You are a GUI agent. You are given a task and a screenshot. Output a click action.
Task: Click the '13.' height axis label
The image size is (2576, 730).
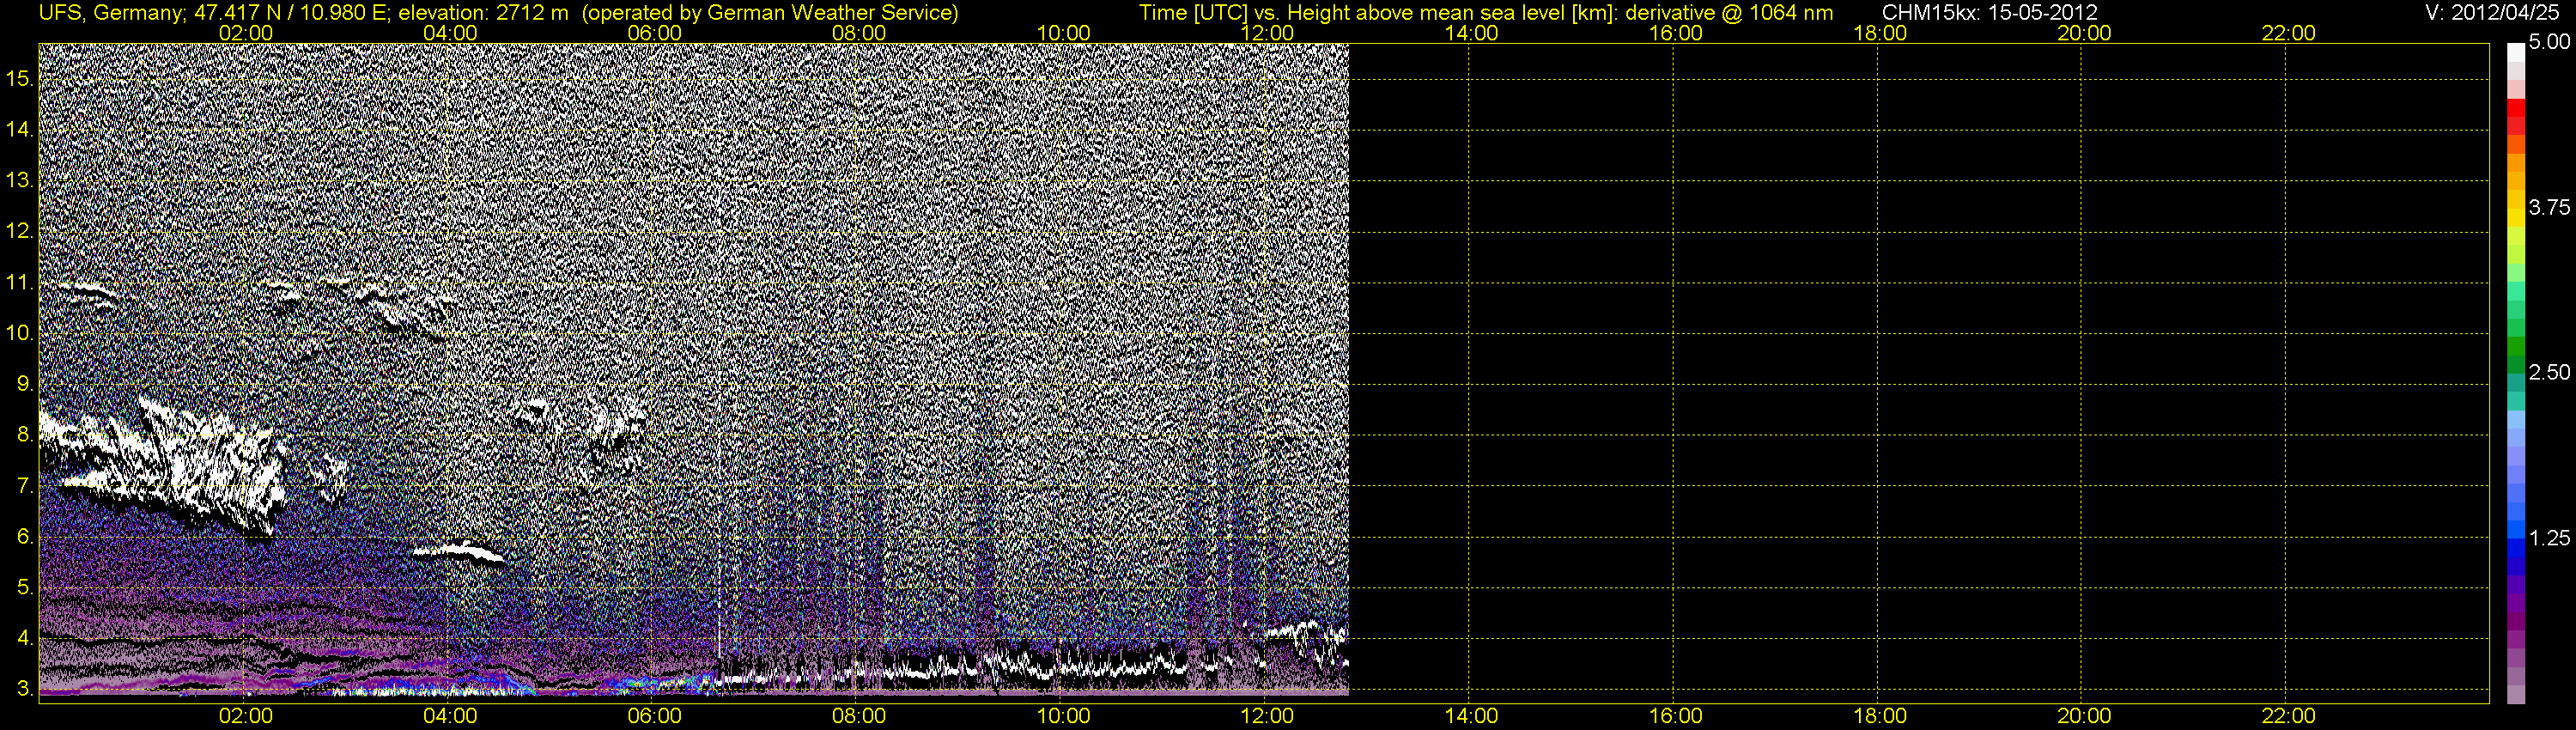(x=20, y=180)
